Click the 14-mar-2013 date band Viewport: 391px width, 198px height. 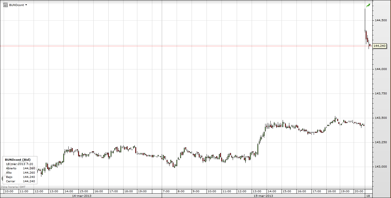coord(81,196)
